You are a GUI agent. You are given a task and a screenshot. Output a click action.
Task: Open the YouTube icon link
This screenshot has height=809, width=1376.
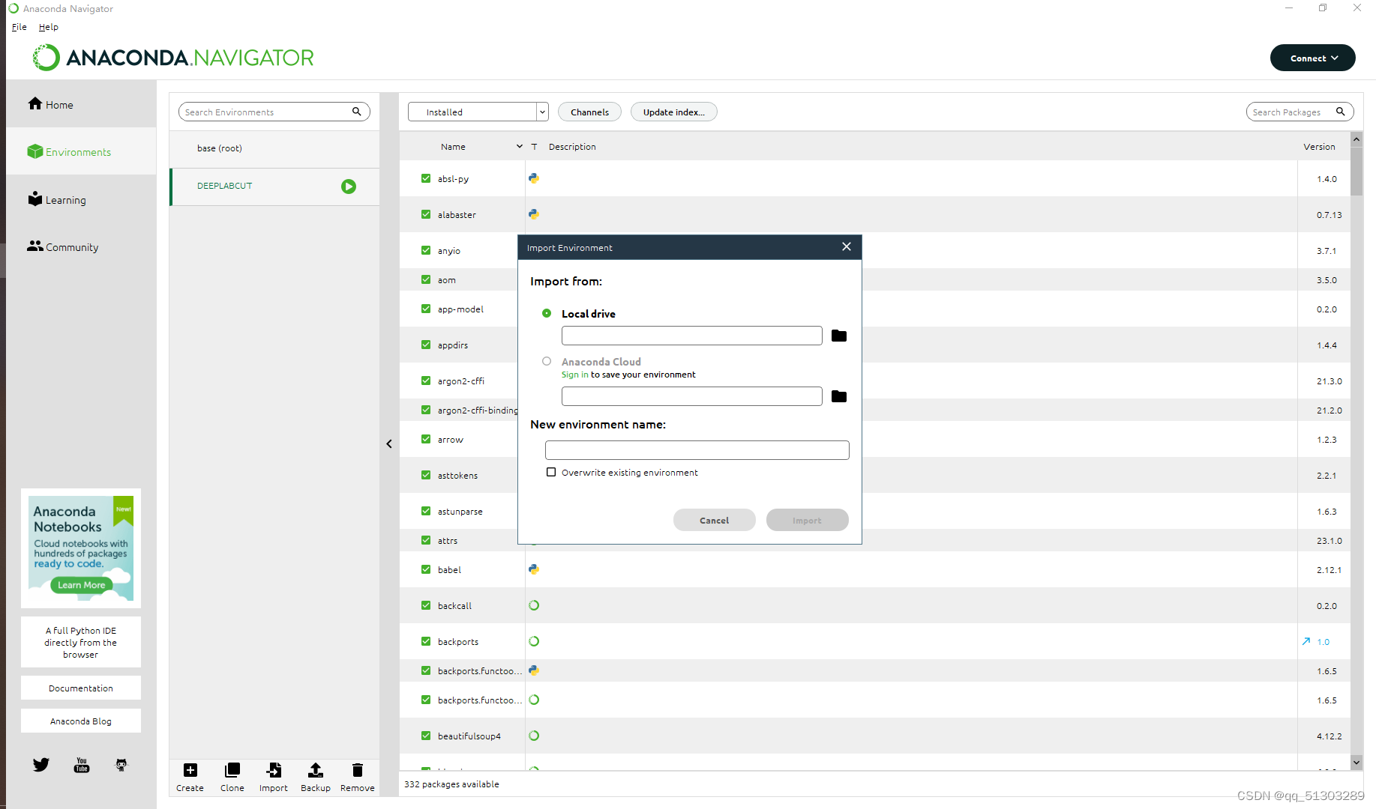coord(82,765)
